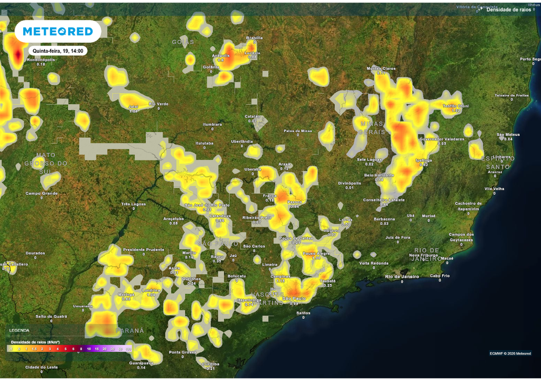Select the Presidente Prudente city label

click(143, 250)
